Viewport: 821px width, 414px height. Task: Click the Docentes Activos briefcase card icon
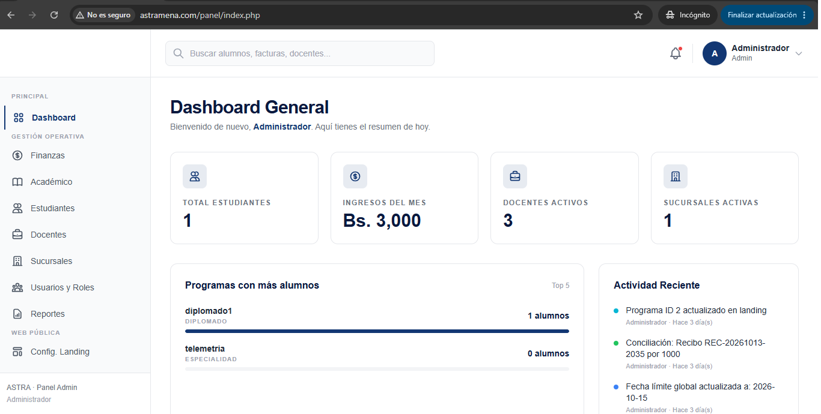[515, 176]
